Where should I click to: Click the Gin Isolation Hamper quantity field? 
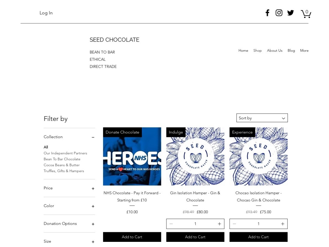point(195,224)
